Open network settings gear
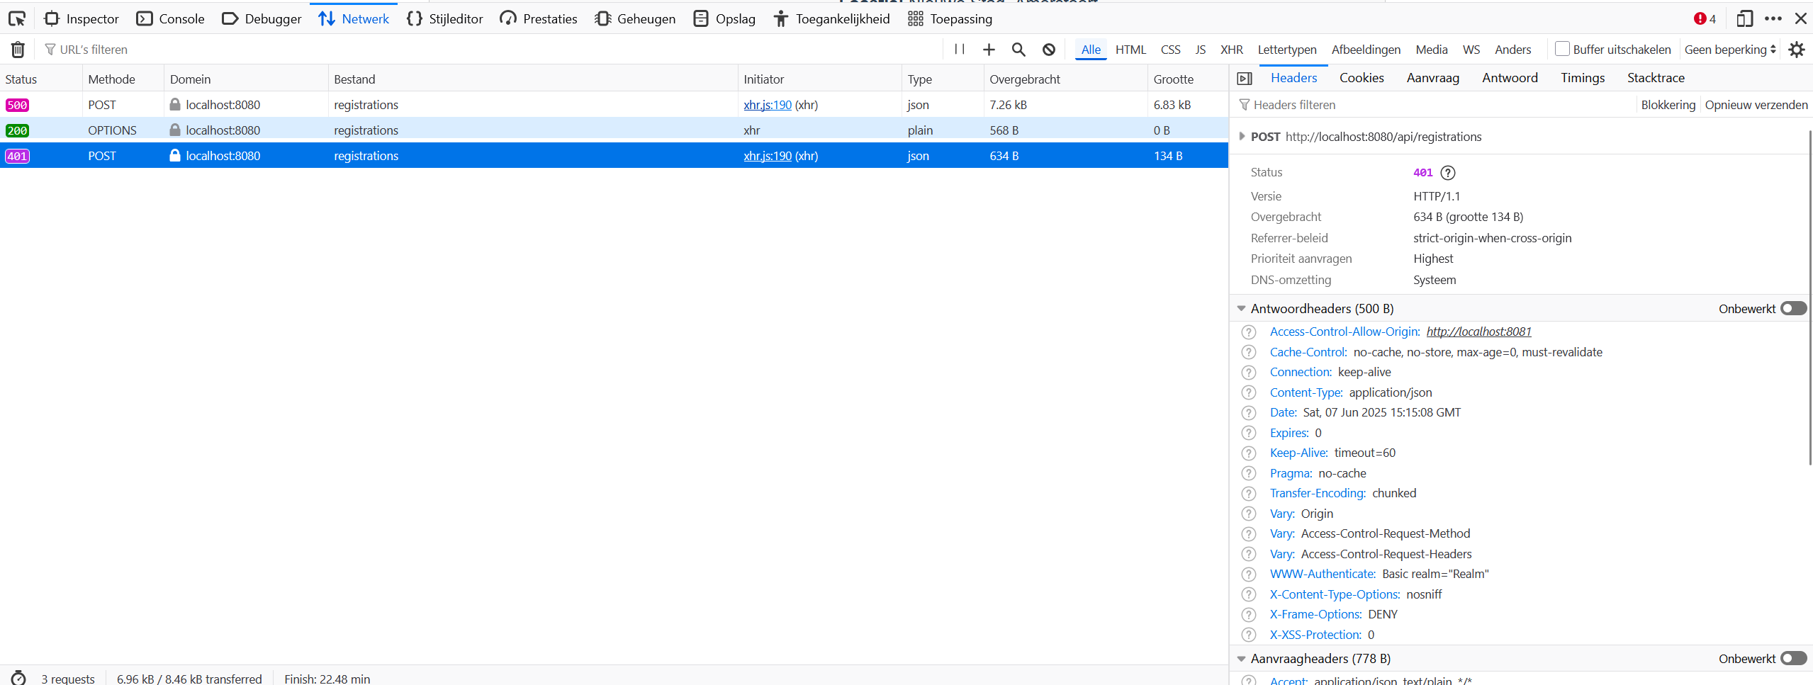Screen dimensions: 1813x685 [x=1797, y=50]
